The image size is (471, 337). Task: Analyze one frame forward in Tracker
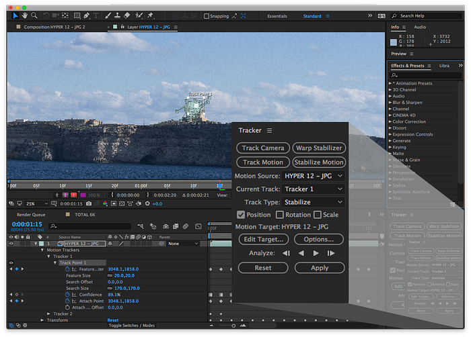point(330,253)
